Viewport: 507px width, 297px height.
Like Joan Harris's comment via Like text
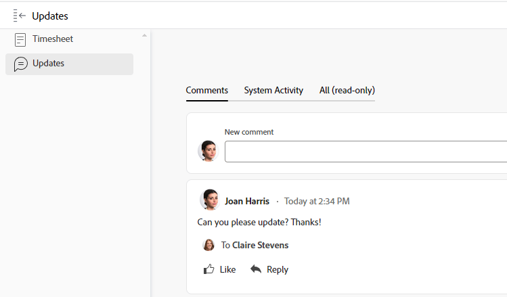(x=227, y=269)
